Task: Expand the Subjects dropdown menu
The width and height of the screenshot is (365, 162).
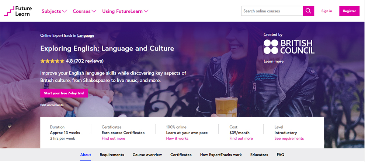Action: coord(54,11)
